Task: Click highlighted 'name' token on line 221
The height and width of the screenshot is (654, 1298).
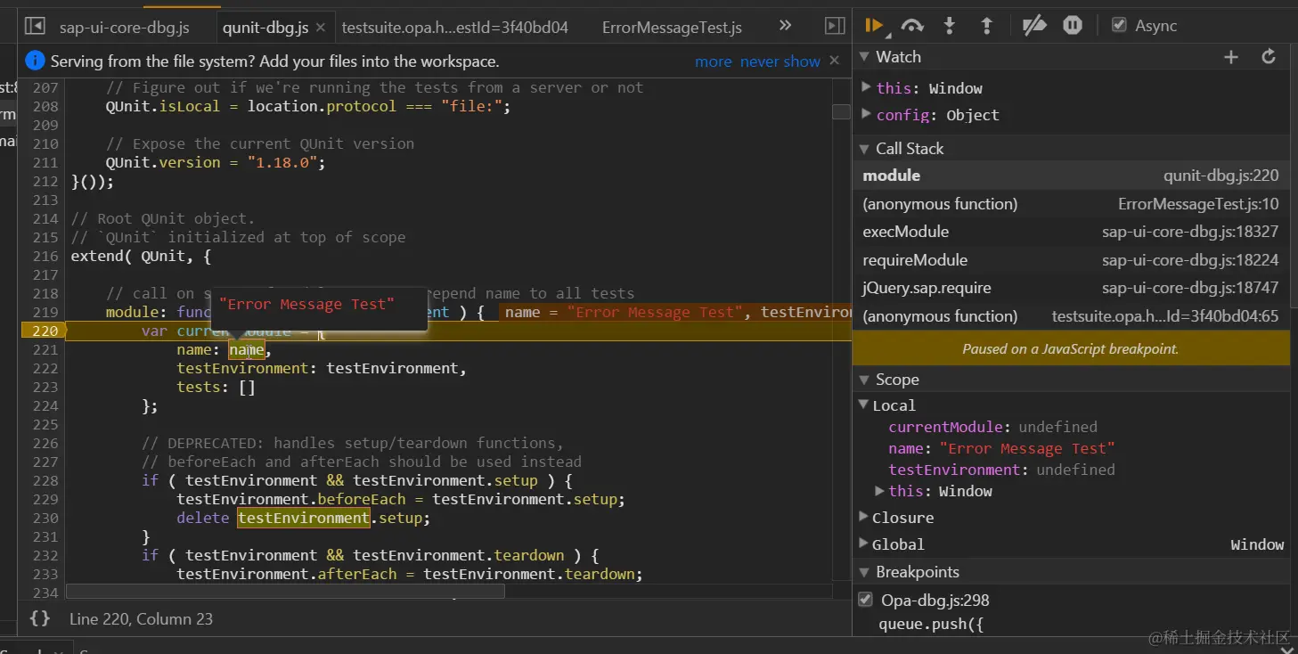Action: (247, 349)
